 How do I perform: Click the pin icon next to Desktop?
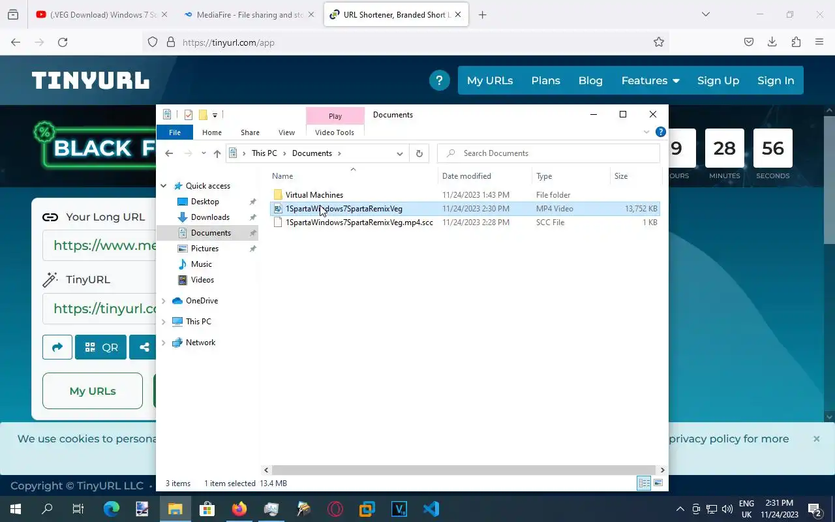coord(253,202)
